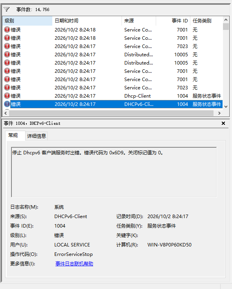The image size is (232, 289).
Task: Click the horizontal scroll right arrow
Action: click(x=219, y=113)
